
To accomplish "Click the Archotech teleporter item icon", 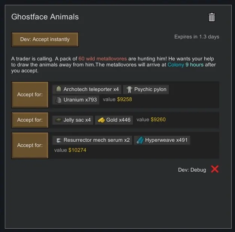I will pyautogui.click(x=58, y=90).
